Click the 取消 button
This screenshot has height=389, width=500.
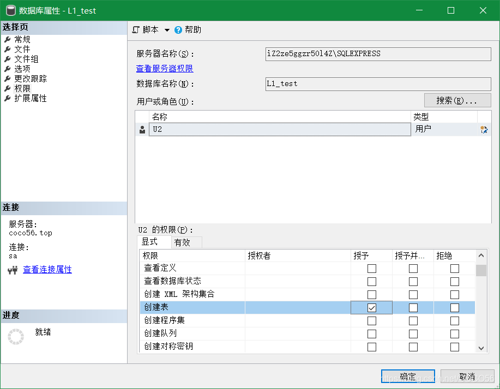click(467, 376)
